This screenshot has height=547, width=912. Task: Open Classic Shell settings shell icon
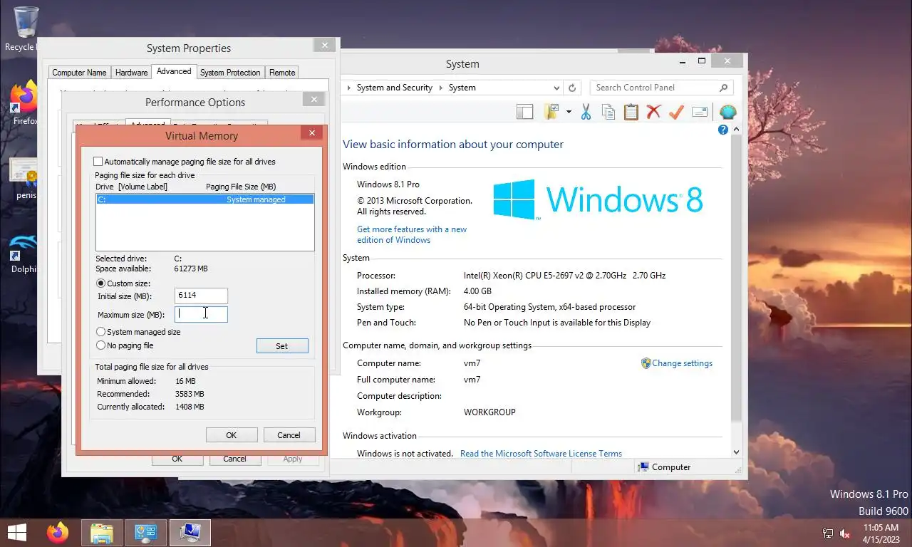point(727,112)
